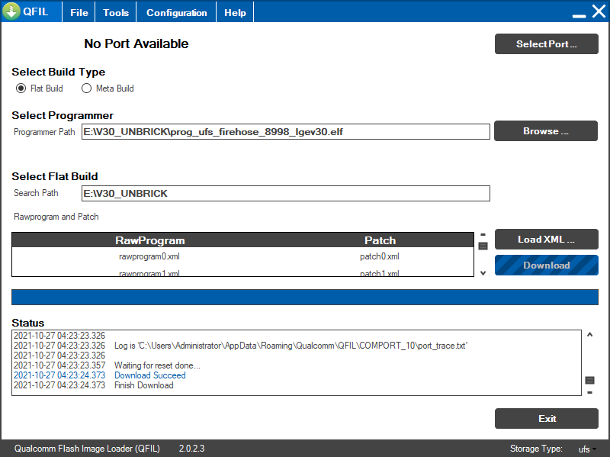Click the Status log scroll thumb icon
The height and width of the screenshot is (457, 610).
(x=589, y=380)
